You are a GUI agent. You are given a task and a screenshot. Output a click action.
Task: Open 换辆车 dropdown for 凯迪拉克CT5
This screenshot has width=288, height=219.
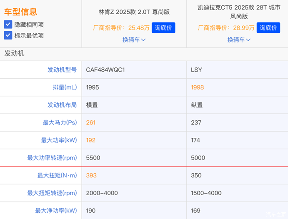point(239,40)
